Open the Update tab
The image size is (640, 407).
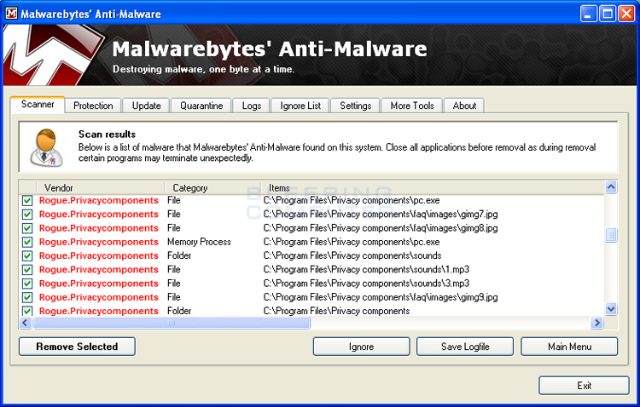tap(146, 106)
